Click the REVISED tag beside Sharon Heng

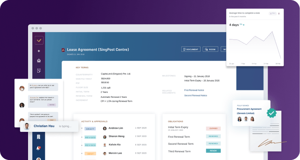click(90, 137)
